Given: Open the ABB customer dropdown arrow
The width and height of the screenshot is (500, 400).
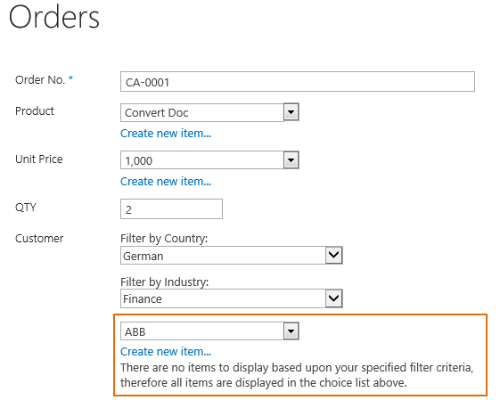Looking at the screenshot, I should coord(291,331).
